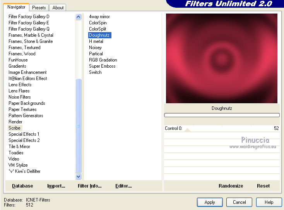Open the Database button
284x210 pixels.
22,186
